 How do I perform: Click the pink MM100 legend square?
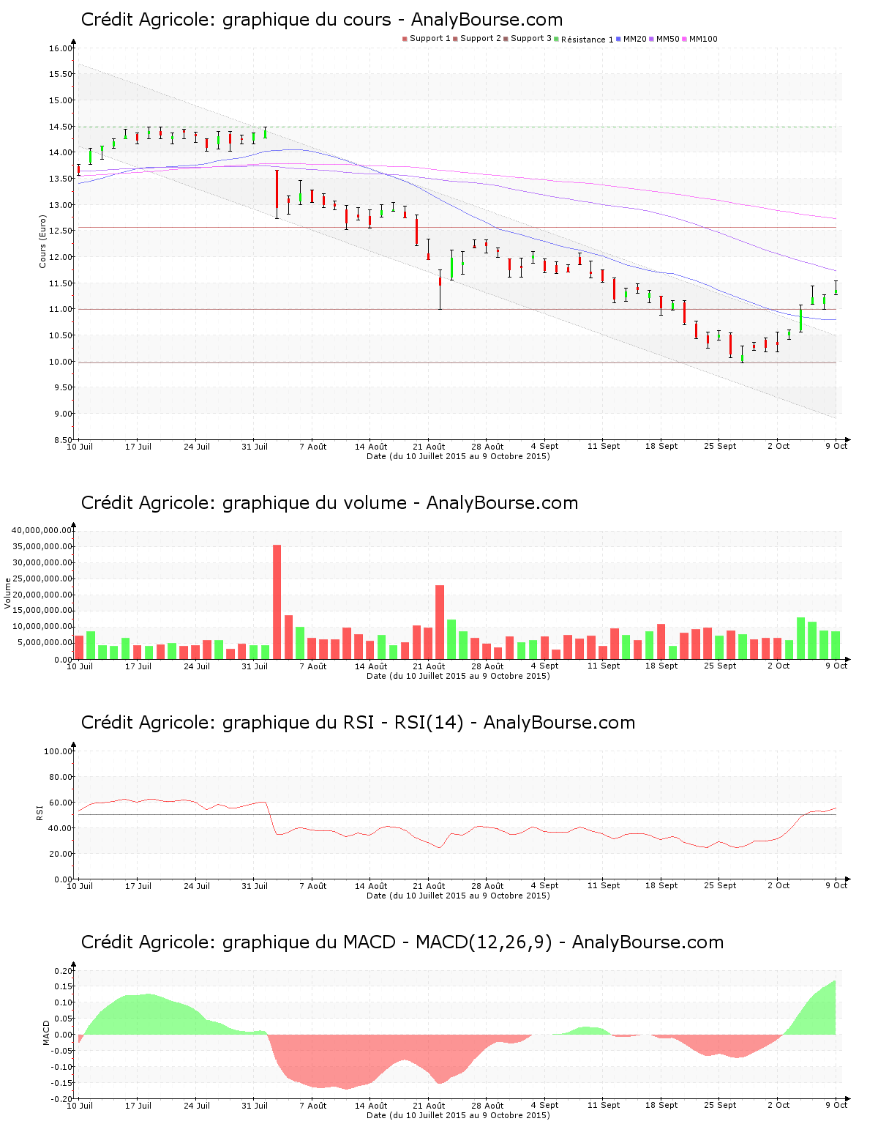point(685,39)
